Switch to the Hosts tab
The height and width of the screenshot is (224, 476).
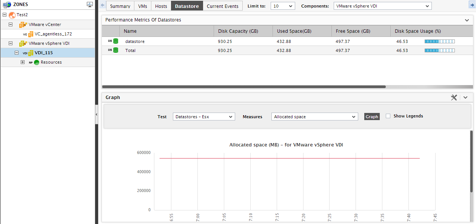pyautogui.click(x=161, y=6)
